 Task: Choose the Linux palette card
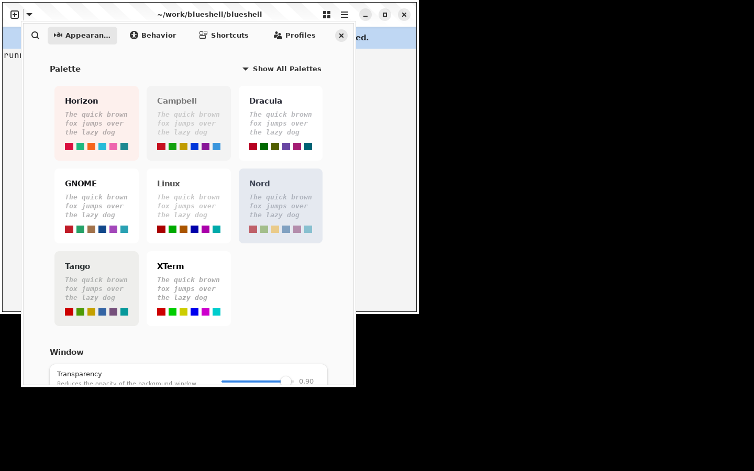189,206
